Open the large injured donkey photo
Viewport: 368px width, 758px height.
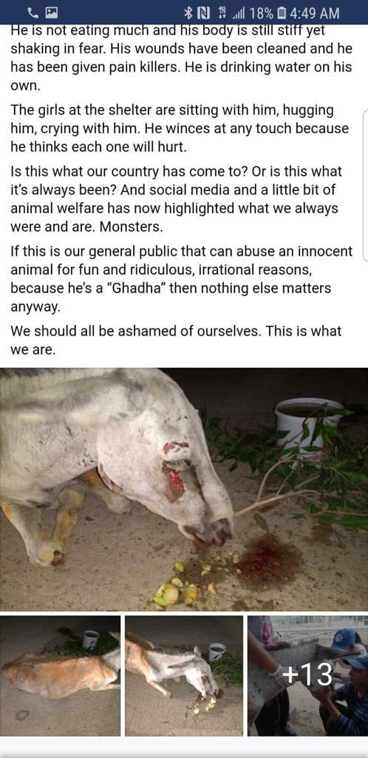(184, 489)
